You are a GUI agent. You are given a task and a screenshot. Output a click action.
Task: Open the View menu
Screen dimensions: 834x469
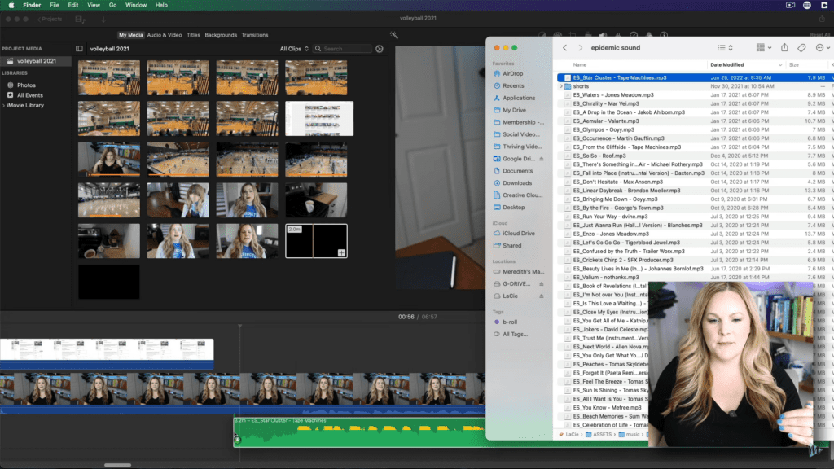(94, 5)
